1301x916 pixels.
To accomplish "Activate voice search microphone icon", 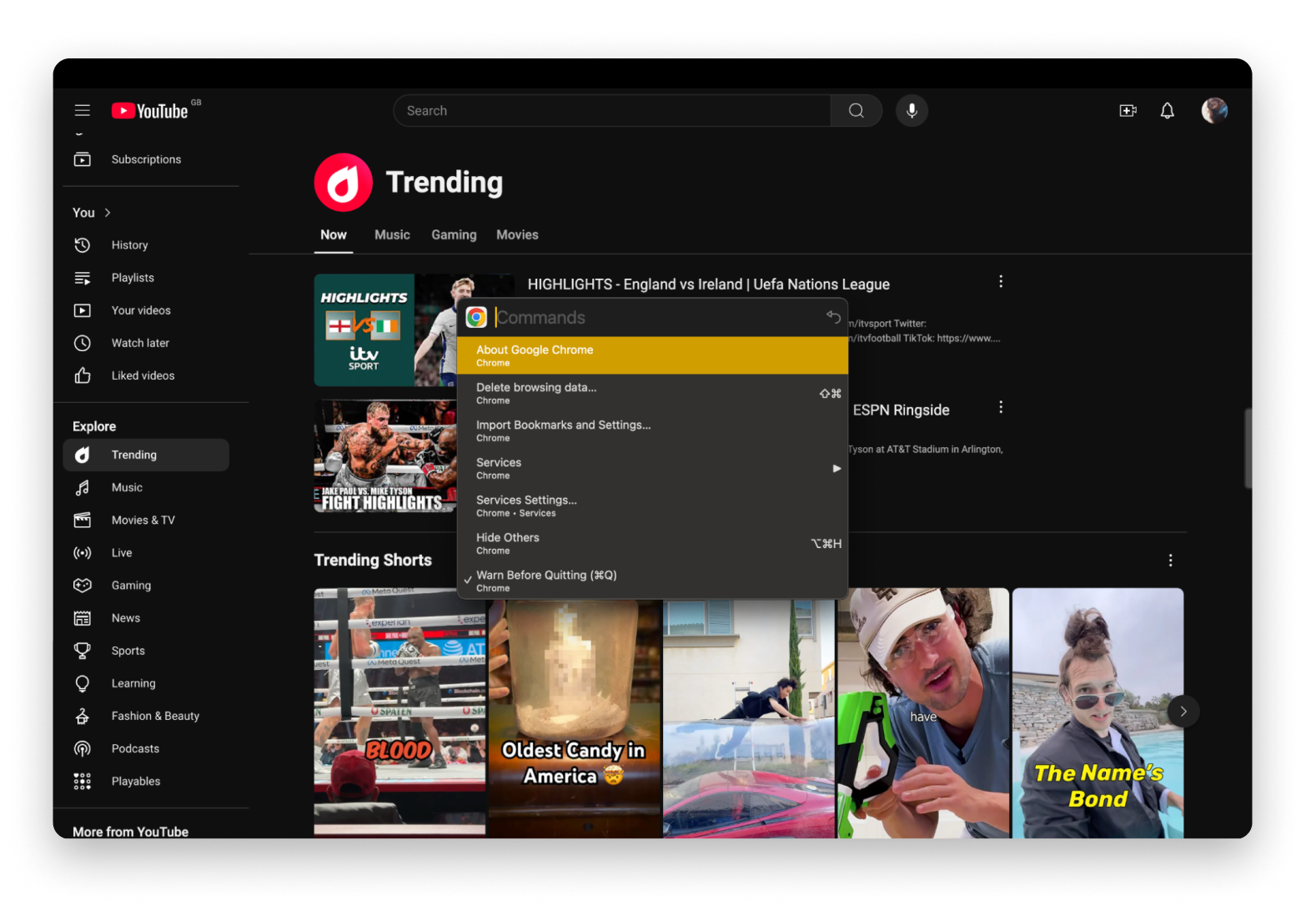I will (x=912, y=111).
